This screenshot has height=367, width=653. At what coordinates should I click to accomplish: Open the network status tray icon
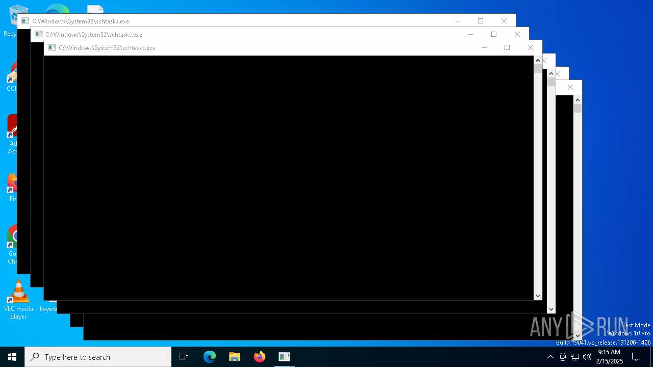[575, 357]
